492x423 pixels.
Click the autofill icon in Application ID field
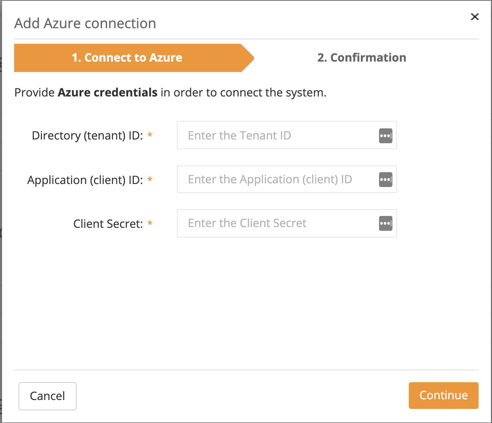pos(385,180)
